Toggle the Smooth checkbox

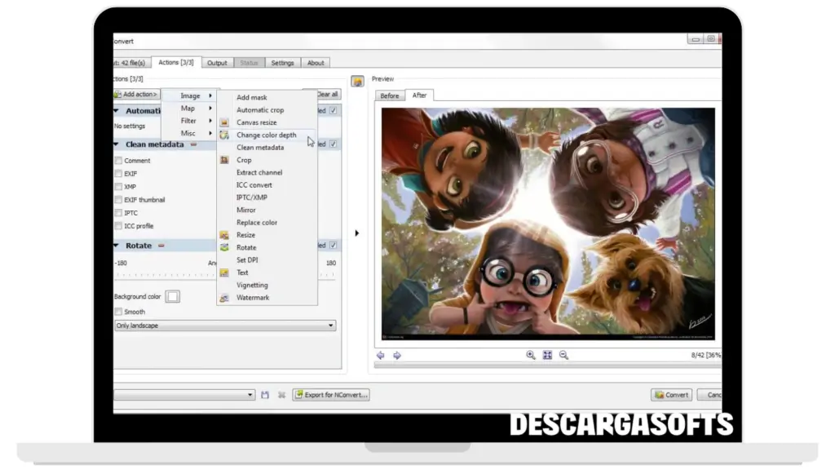(x=119, y=312)
